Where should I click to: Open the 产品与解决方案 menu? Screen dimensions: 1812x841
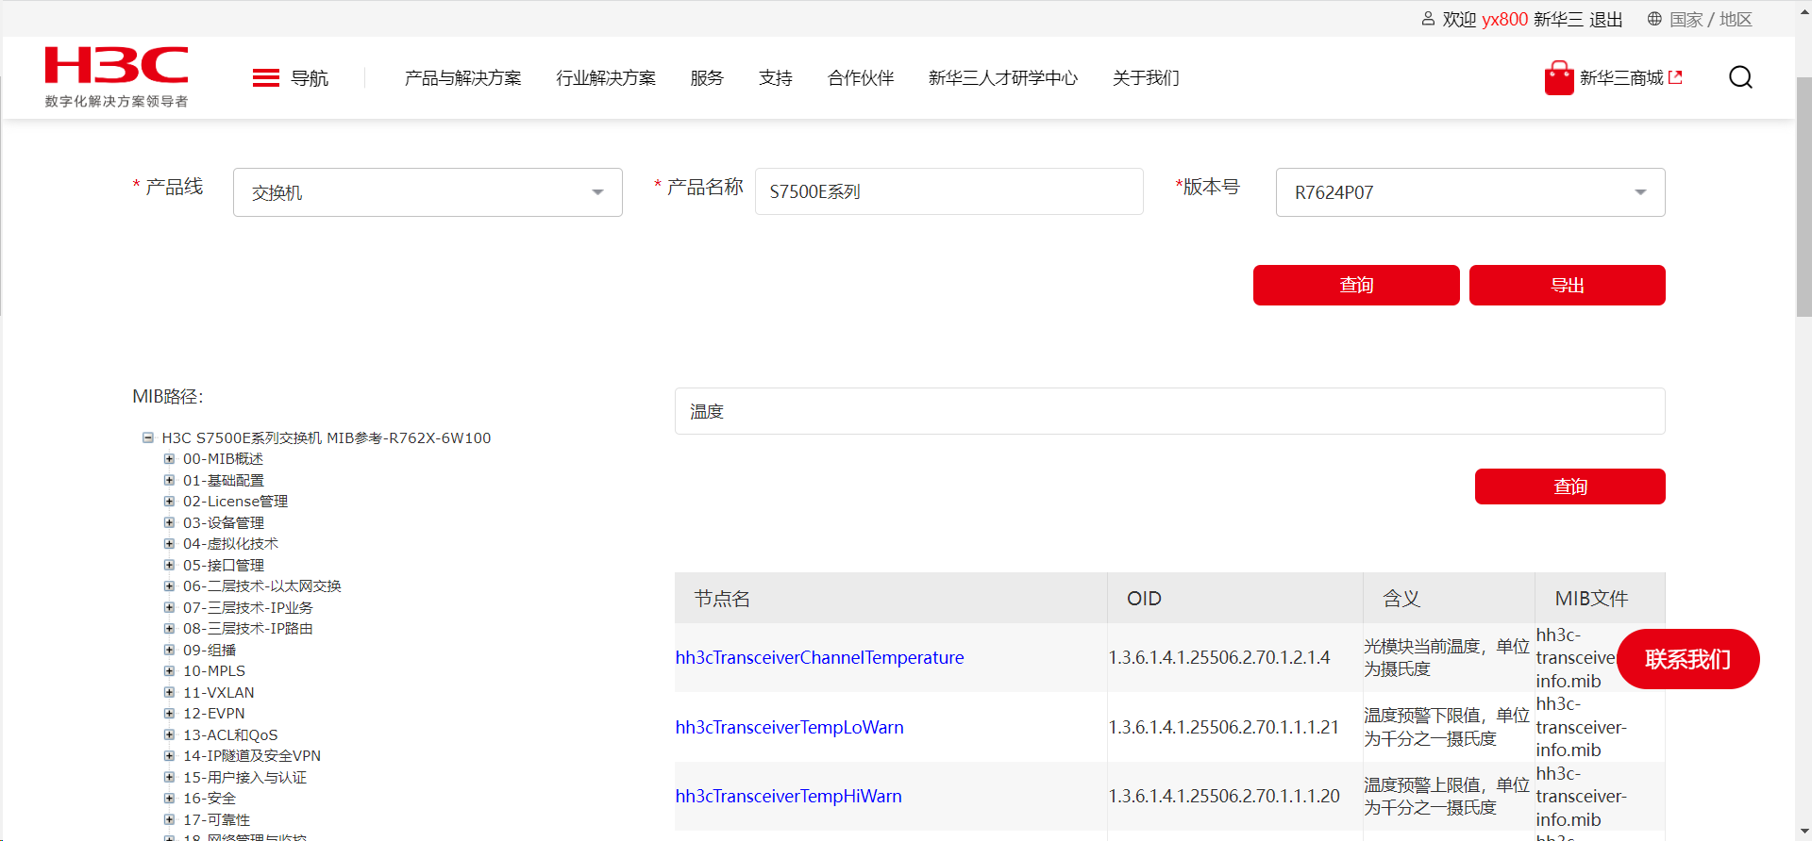point(462,78)
